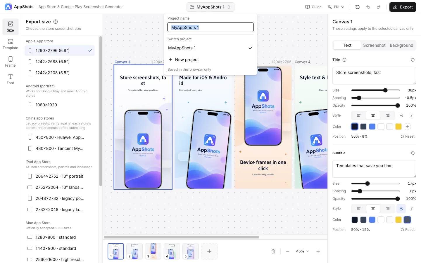This screenshot has height=263, width=421.
Task: Click the Subtitle Opacity slider
Action: coord(375,199)
